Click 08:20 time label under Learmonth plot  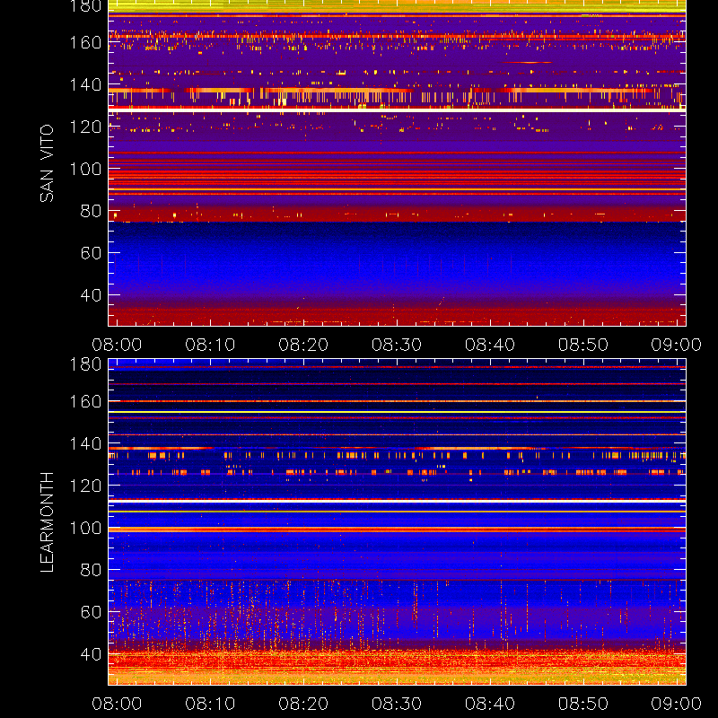point(303,704)
